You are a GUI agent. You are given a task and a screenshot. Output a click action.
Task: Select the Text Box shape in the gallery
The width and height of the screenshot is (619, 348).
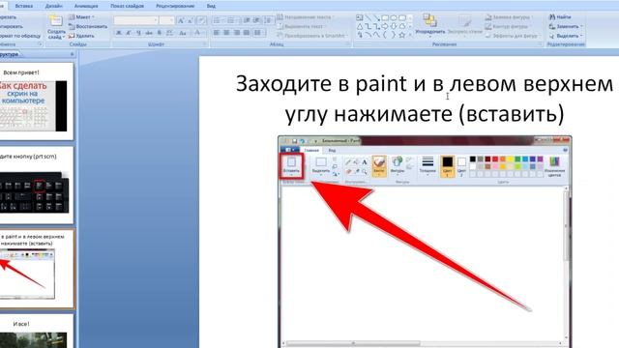(x=359, y=17)
